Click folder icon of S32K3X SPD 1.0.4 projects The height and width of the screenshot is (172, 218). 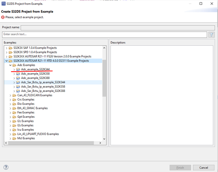[x=10, y=52]
